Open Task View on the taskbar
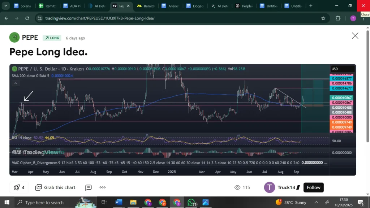Screen dimensions: 370x208 [104, 202]
